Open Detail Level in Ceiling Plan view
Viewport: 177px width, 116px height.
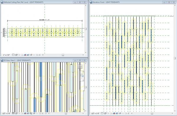point(13,55)
